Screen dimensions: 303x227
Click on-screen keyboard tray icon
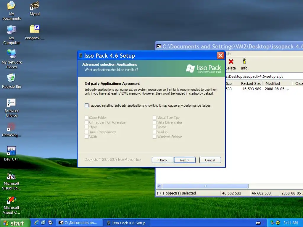click(x=258, y=223)
